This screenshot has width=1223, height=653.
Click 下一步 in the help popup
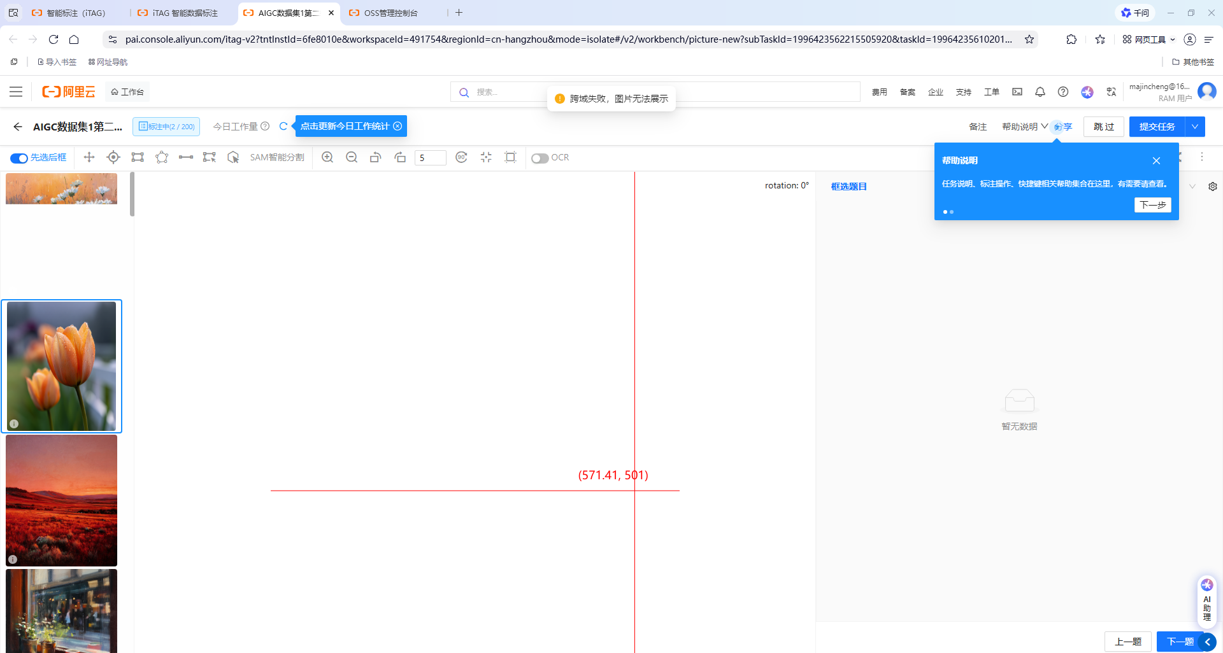[1153, 205]
